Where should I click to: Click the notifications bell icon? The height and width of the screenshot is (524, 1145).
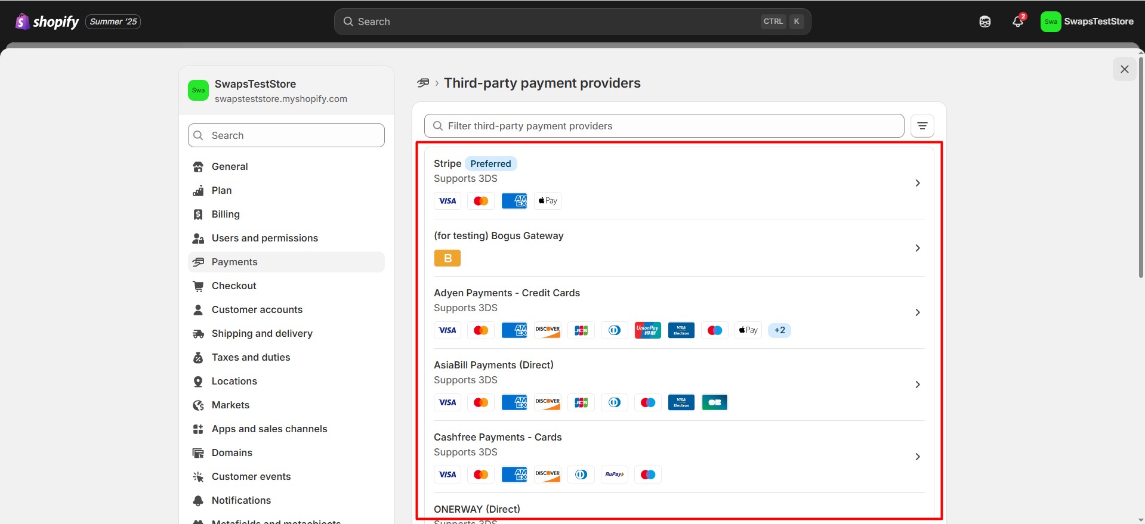pyautogui.click(x=1018, y=21)
